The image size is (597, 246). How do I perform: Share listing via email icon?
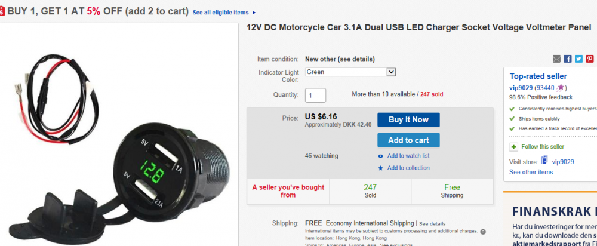[556, 59]
